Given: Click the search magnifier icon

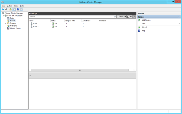Looking at the screenshot, I should tap(115, 17).
